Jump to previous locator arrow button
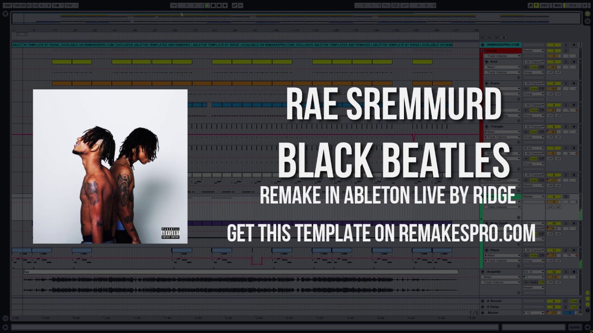 click(x=482, y=37)
